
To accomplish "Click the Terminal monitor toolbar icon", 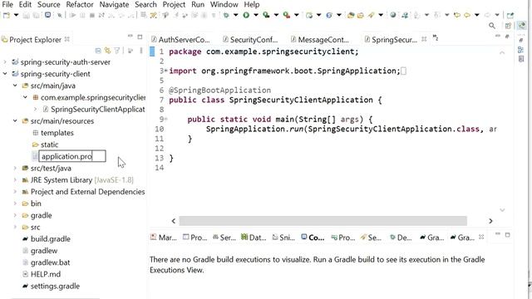I will 48,15.
